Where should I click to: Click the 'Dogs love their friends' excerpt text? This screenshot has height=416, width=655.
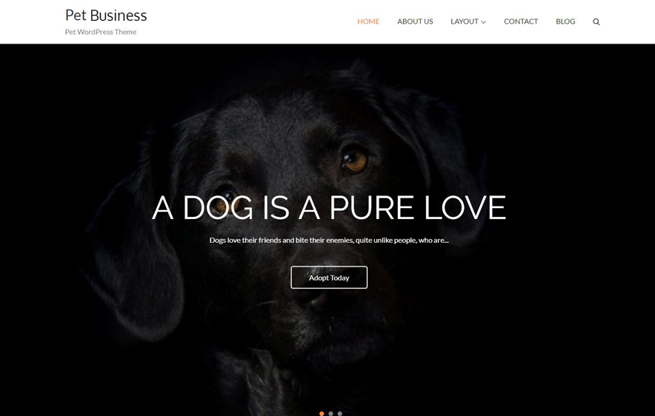329,241
